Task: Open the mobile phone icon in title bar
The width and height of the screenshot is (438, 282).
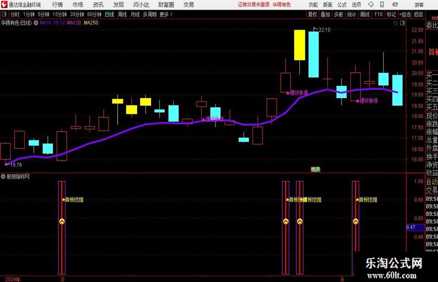Action: (x=382, y=5)
